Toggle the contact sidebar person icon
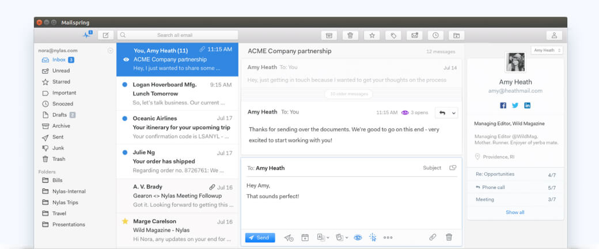This screenshot has height=249, width=599. coord(554,35)
